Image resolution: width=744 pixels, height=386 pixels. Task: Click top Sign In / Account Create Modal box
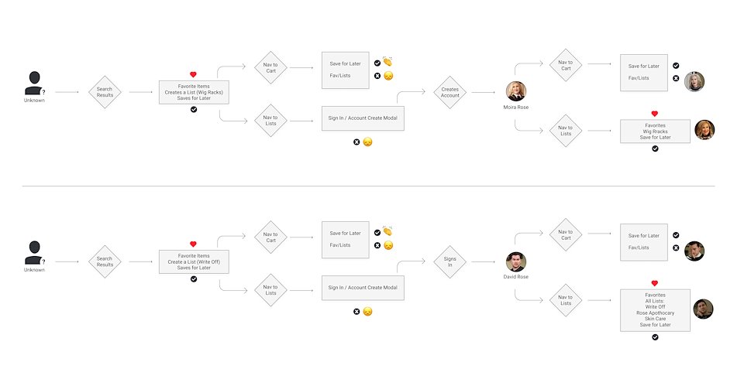[363, 118]
